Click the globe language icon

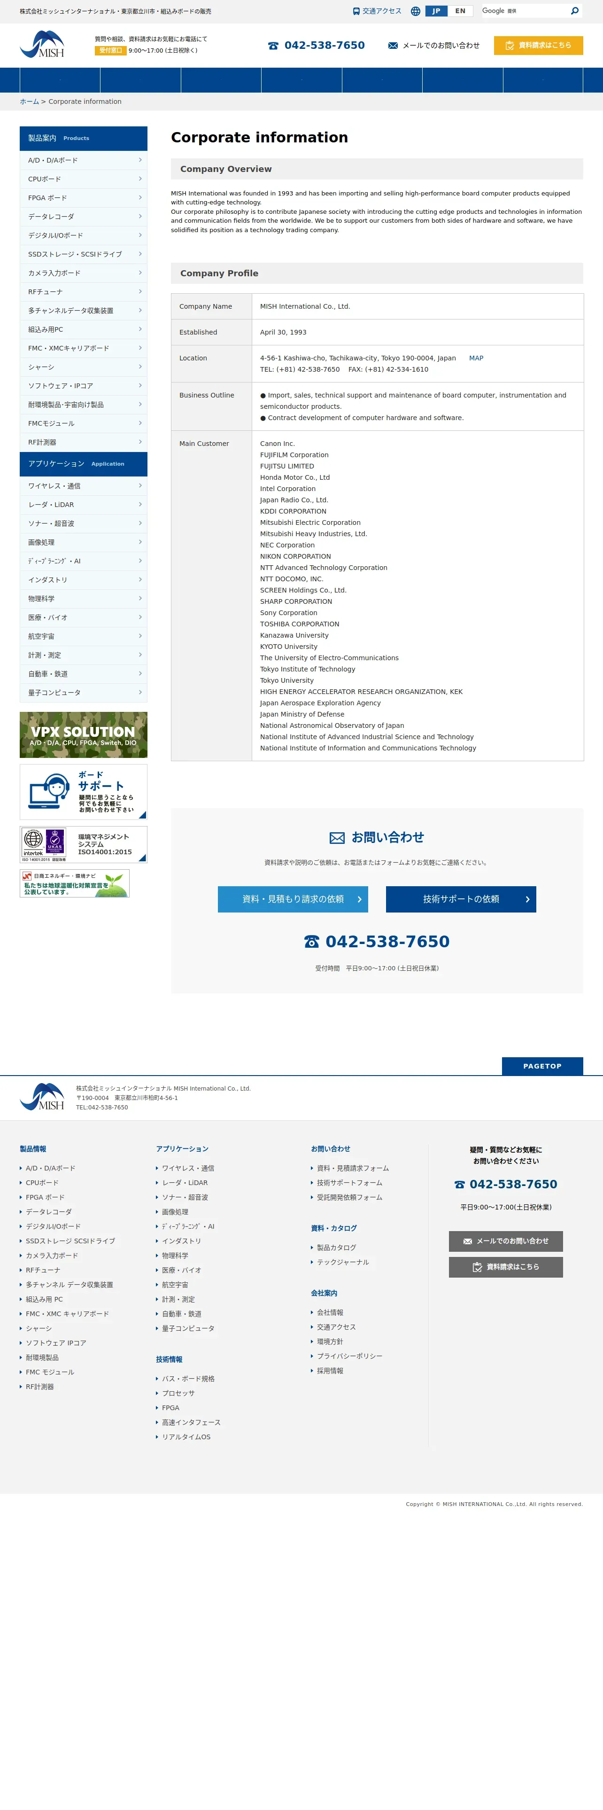click(416, 11)
